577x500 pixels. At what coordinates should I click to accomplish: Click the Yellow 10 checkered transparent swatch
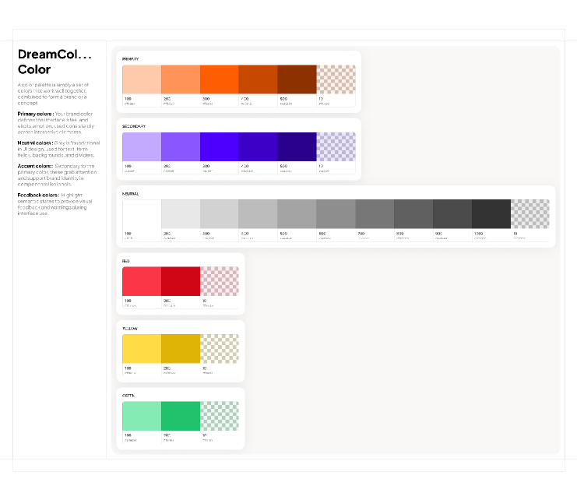coord(220,349)
